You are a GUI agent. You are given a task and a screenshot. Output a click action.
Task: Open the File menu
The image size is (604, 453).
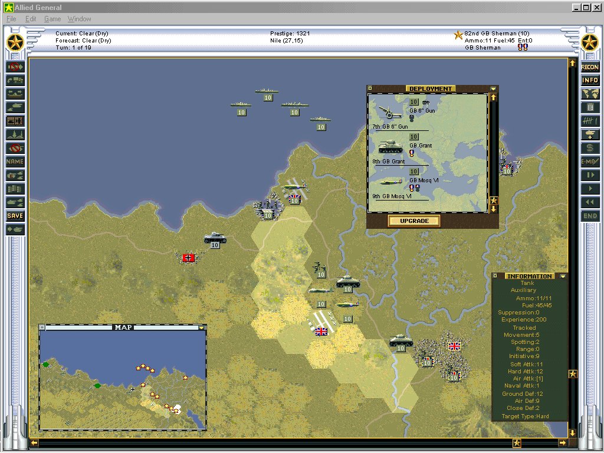point(11,19)
